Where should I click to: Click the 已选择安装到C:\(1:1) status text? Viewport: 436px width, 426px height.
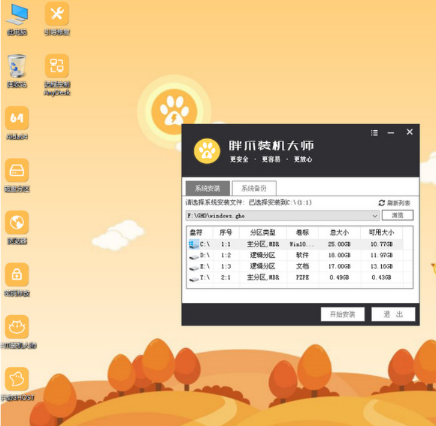280,202
